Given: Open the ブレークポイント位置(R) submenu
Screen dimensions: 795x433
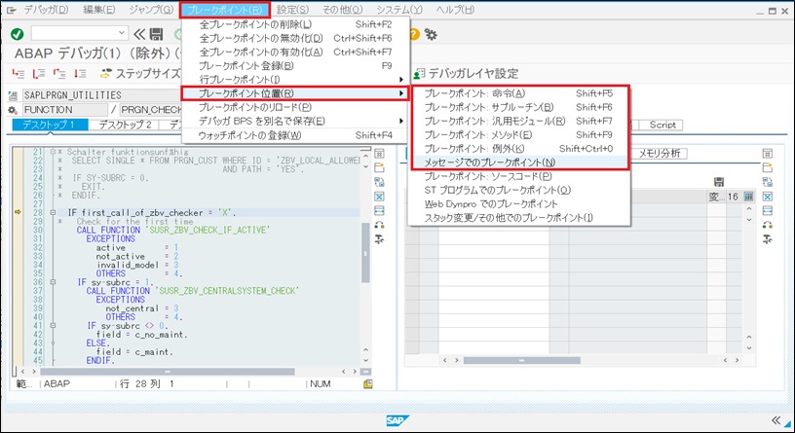Looking at the screenshot, I should coord(294,93).
